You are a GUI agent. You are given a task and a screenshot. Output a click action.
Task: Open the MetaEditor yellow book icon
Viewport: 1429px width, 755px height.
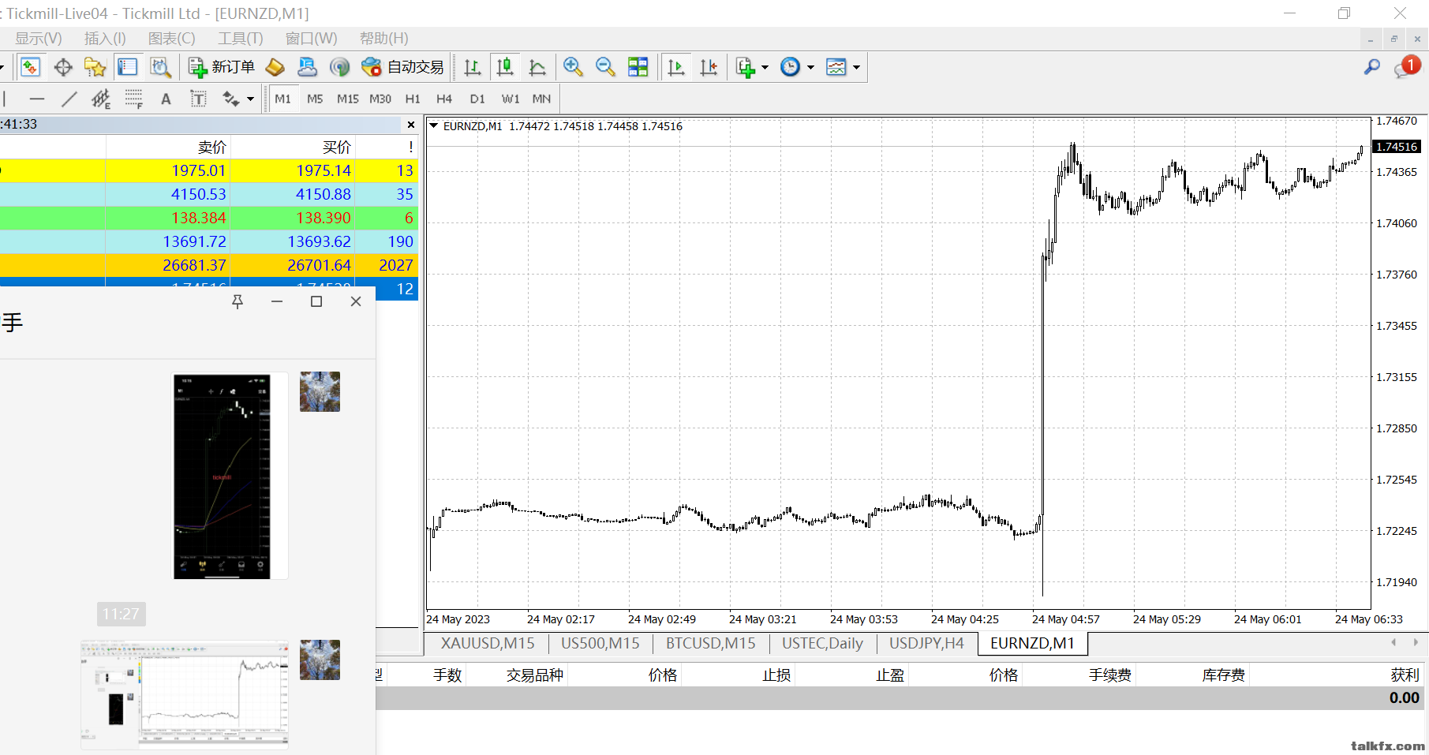pos(275,67)
